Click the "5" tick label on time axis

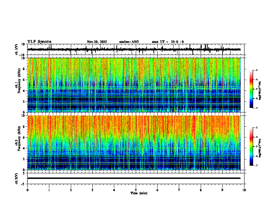click(x=136, y=190)
